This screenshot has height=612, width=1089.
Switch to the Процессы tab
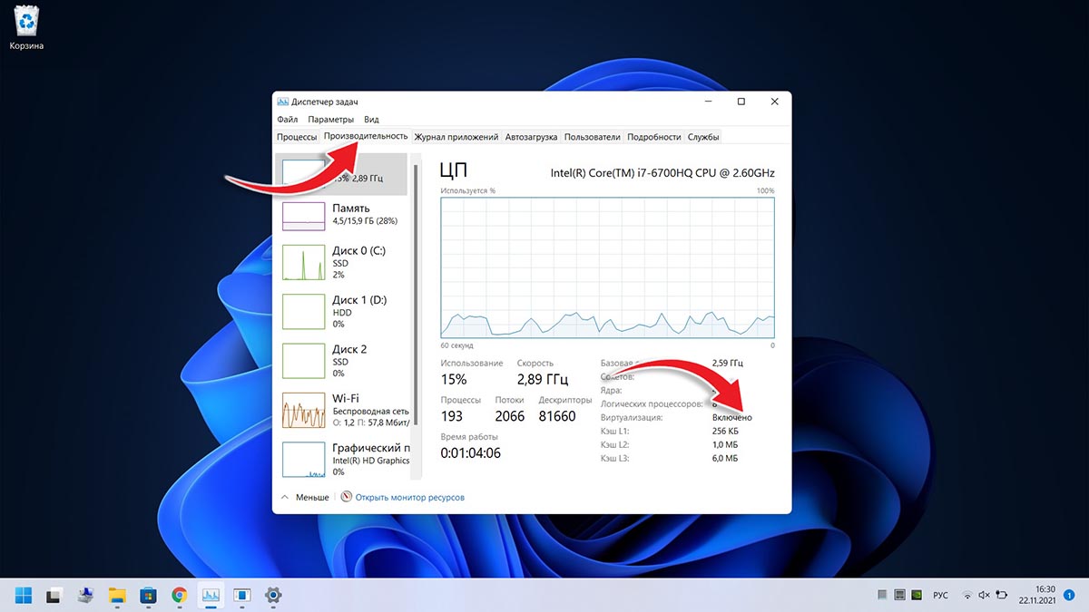click(x=297, y=137)
